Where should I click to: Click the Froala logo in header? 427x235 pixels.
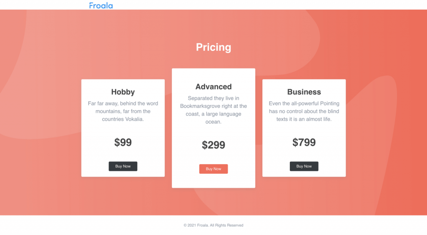pos(101,5)
